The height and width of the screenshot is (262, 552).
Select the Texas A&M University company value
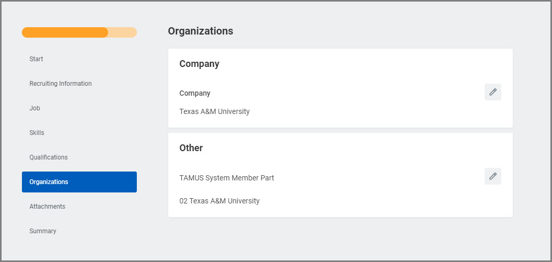click(214, 111)
